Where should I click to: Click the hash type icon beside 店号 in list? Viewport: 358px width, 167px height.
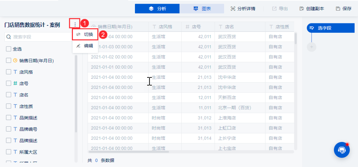tap(15, 83)
